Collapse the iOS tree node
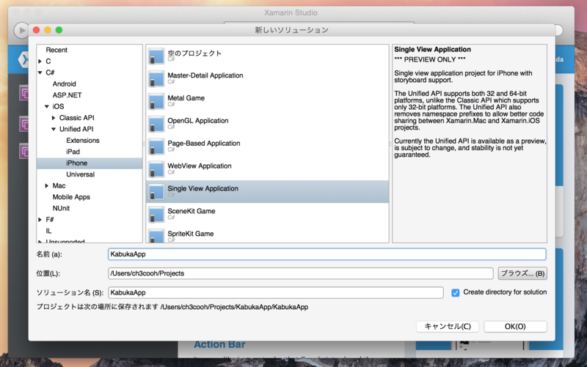This screenshot has width=587, height=367. pyautogui.click(x=47, y=106)
